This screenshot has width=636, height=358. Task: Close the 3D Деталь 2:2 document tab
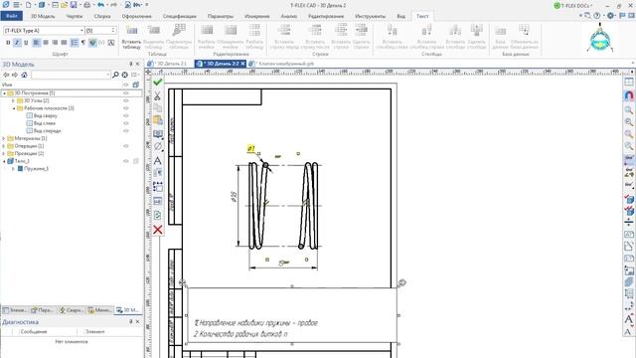pyautogui.click(x=242, y=64)
